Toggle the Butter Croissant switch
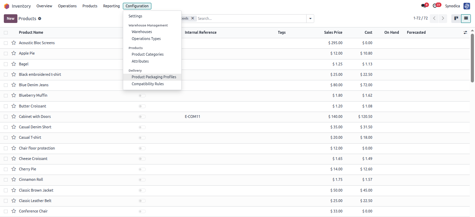Viewport: 475px width, 217px height. pyautogui.click(x=142, y=106)
